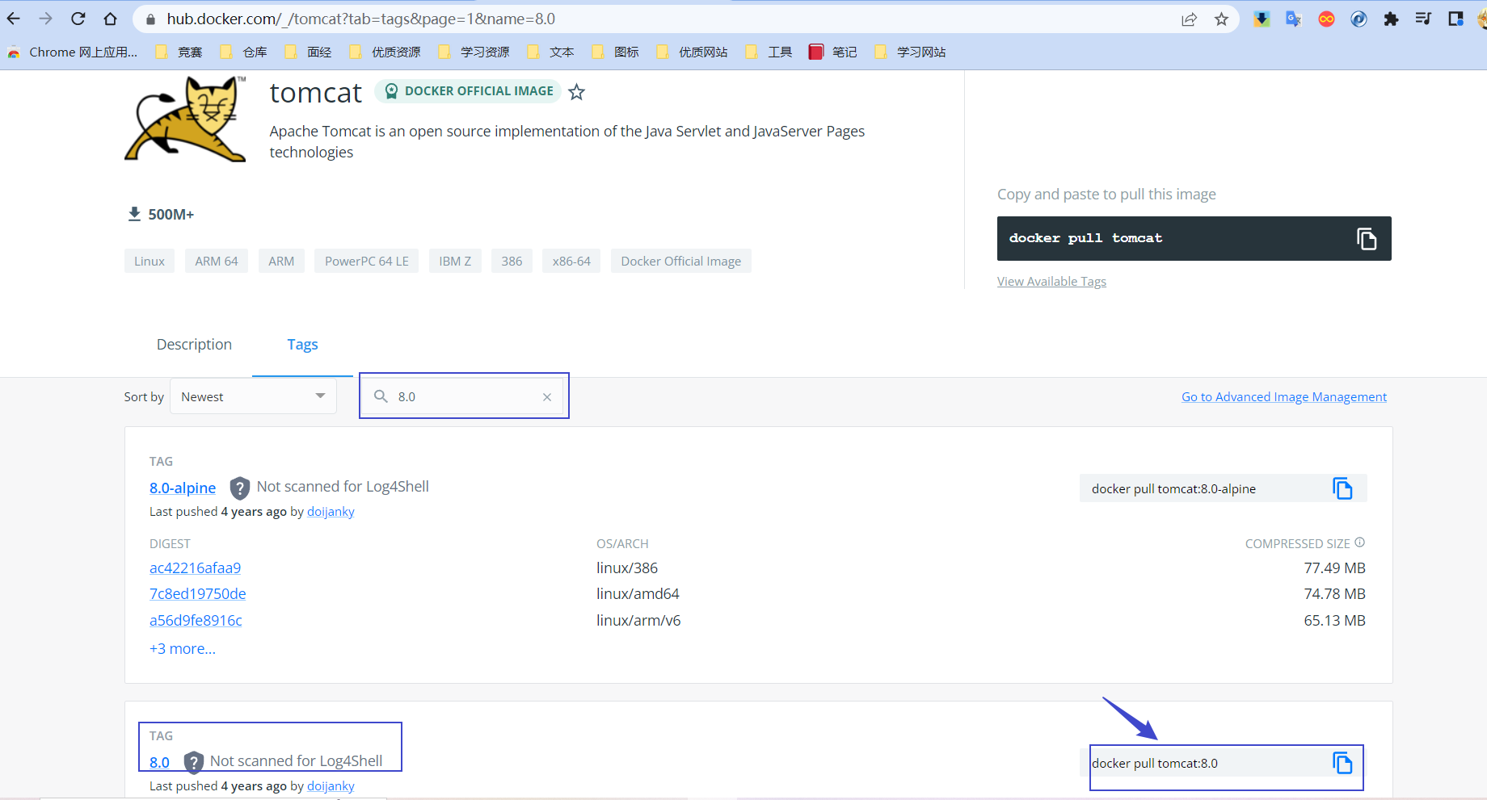Select the Tags tab
1487x800 pixels.
pos(302,345)
